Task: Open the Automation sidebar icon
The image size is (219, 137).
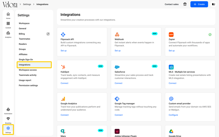Action: pos(8,109)
